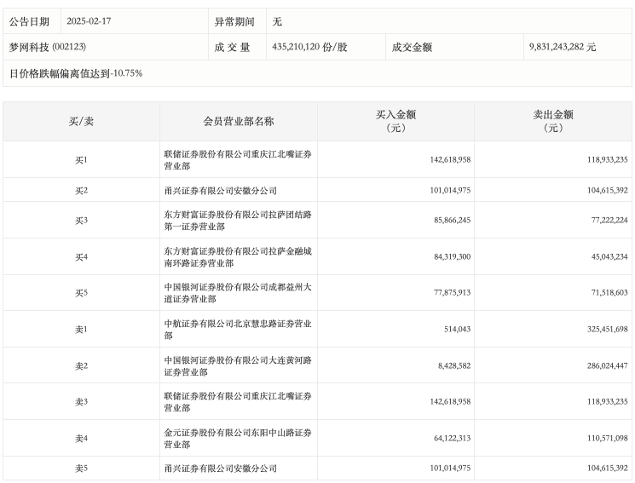Select the stock name 梦网科技 (002123)

pos(48,47)
